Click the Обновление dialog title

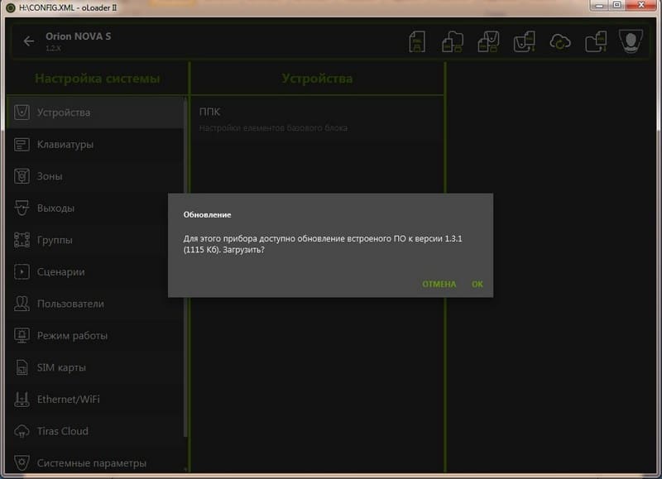click(x=207, y=214)
